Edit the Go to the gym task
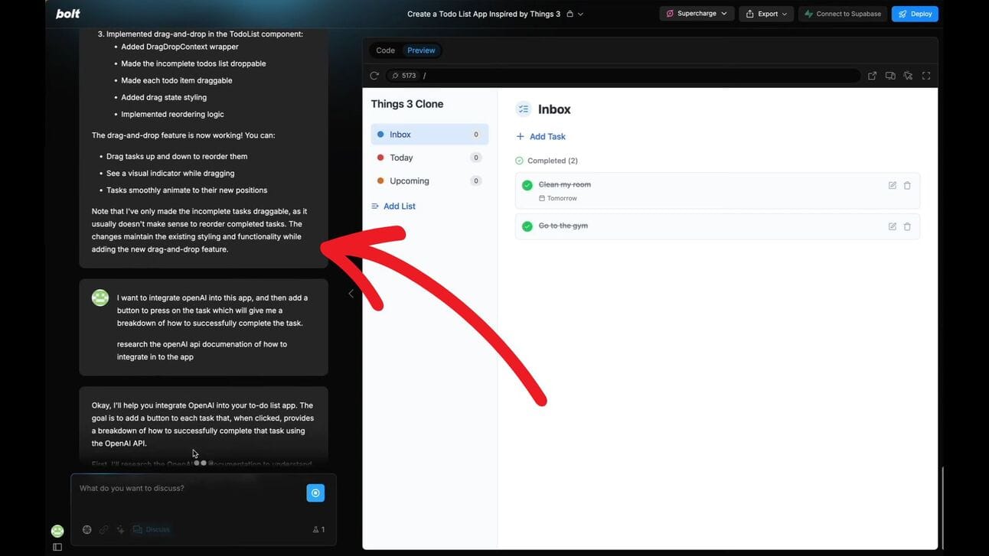 click(x=893, y=226)
